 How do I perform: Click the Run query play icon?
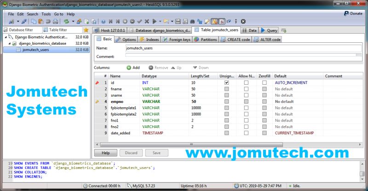click(x=155, y=22)
